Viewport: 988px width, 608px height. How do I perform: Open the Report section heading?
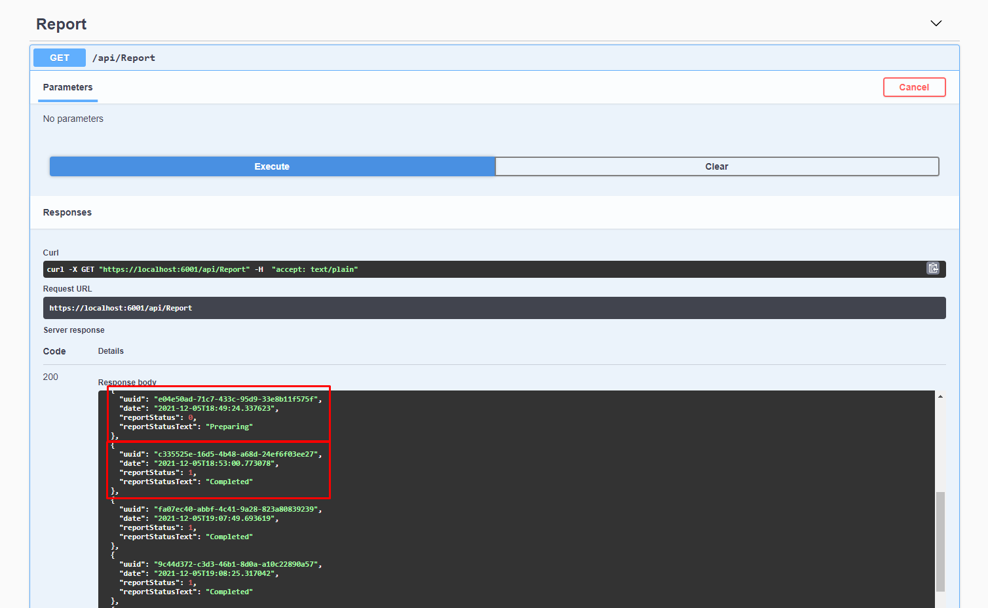coord(61,24)
